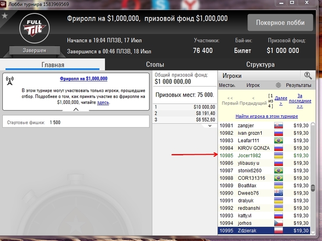Jump to За последние page link
This screenshot has height=241, width=322.
pyautogui.click(x=300, y=101)
